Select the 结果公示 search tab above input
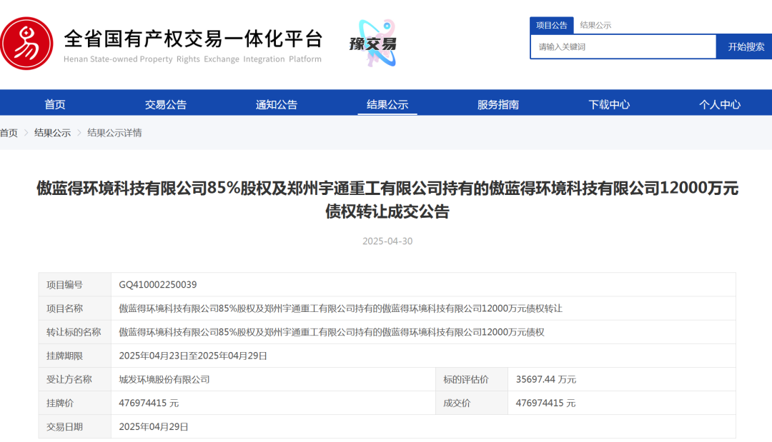Screen dimensions: 772x442 (x=595, y=25)
